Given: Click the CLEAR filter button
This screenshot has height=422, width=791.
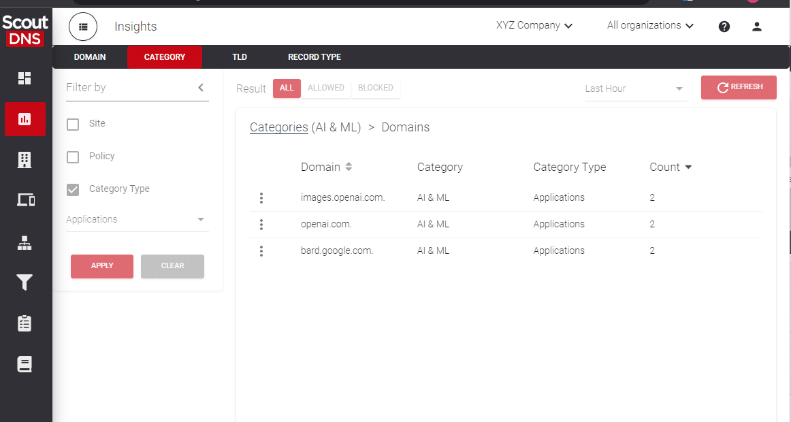Looking at the screenshot, I should [172, 266].
